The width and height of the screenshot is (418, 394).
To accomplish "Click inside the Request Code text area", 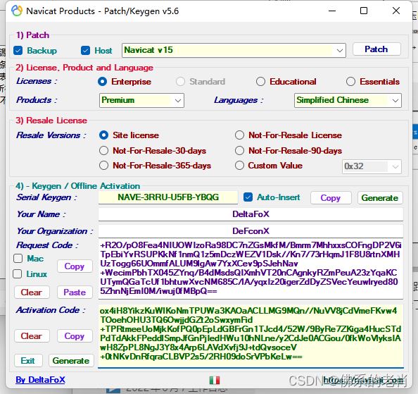I will tap(251, 269).
